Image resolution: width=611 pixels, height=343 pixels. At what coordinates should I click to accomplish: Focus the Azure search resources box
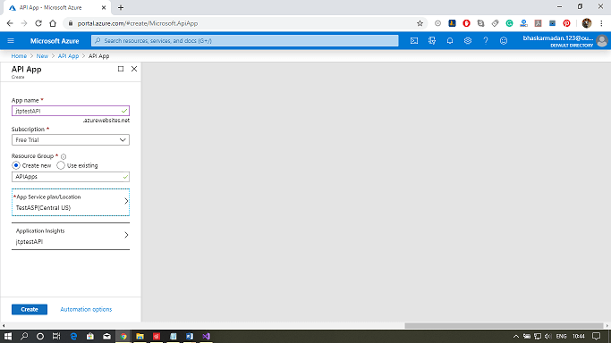point(245,41)
